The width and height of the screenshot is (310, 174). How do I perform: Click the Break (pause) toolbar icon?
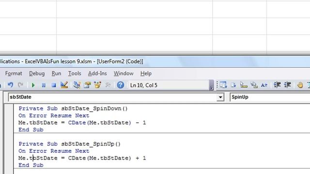click(x=44, y=85)
